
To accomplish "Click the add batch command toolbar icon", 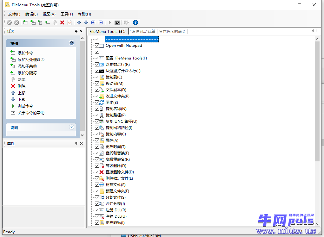I will coord(33,22).
